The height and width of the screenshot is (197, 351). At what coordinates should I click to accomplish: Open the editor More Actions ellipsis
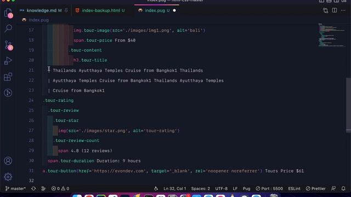click(343, 10)
